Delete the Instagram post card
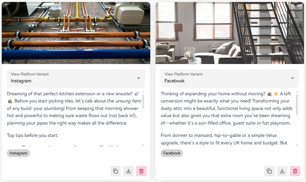306x182 pixels. point(141,171)
